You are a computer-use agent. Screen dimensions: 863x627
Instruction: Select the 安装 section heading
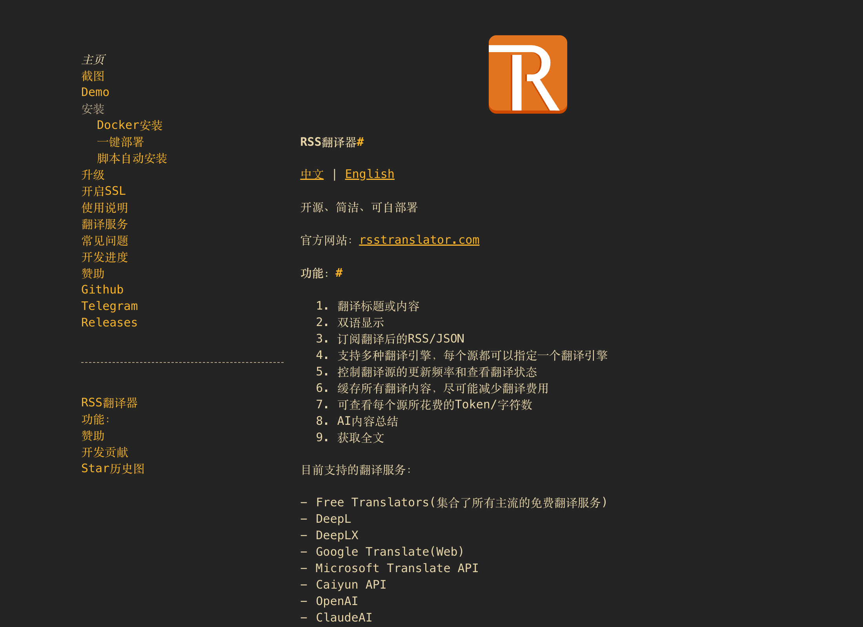tap(93, 109)
